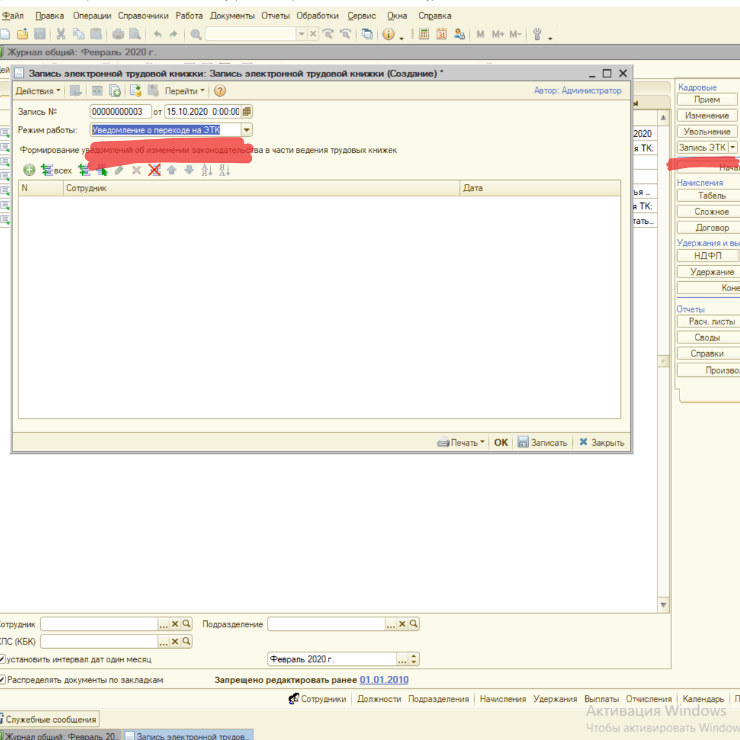Image resolution: width=740 pixels, height=740 pixels.
Task: Open the 01.01.2010 date link
Action: 384,680
